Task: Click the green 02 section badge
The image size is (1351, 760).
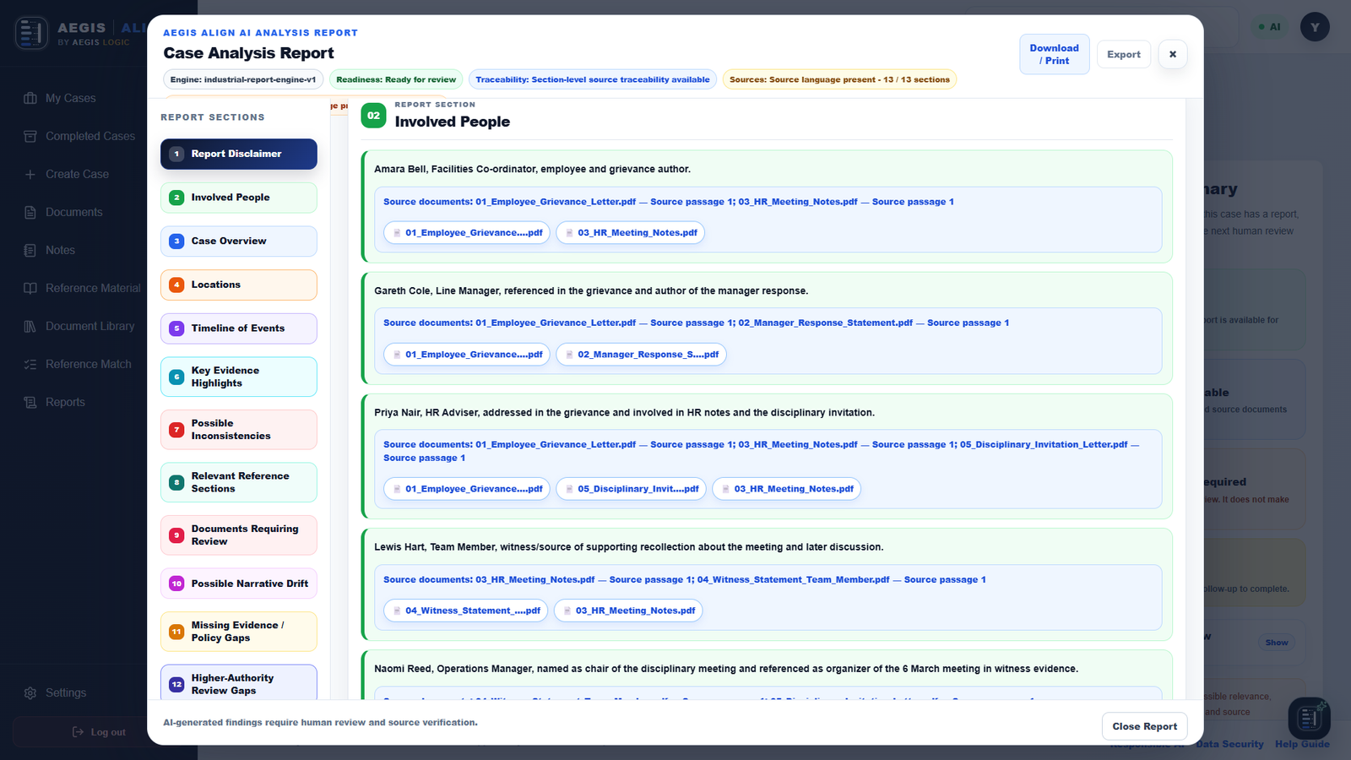Action: [x=373, y=116]
